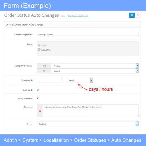146x146 pixels.
Task: Toggle the Override checkbox
Action: pos(38,90)
